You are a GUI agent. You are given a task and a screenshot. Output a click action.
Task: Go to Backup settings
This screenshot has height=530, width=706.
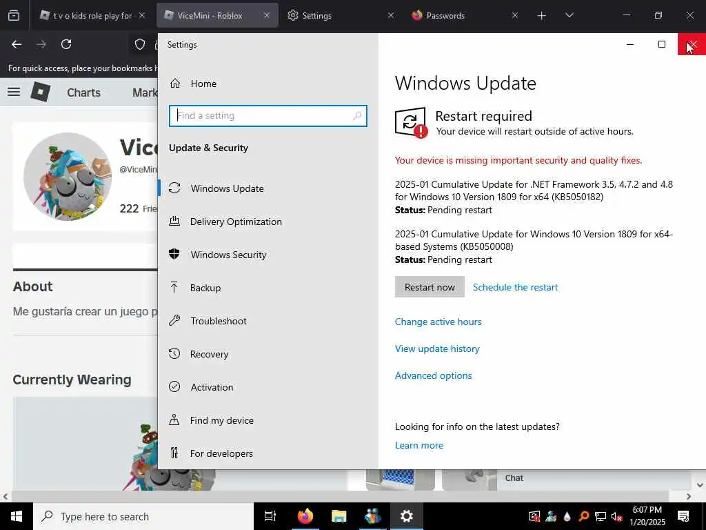(x=205, y=288)
